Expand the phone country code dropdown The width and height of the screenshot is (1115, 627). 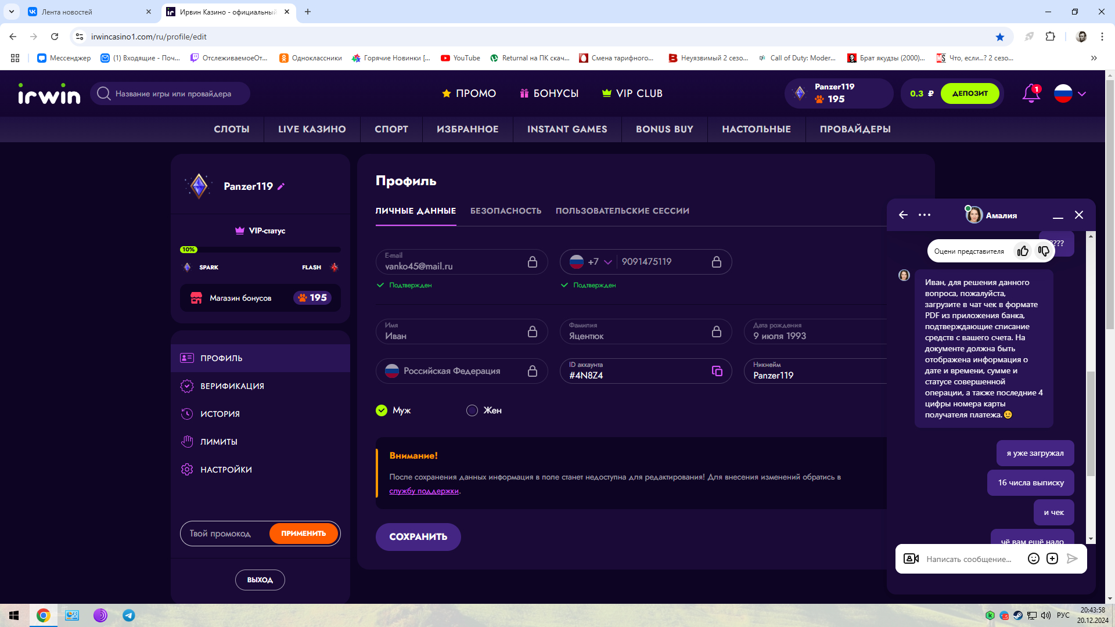coord(608,262)
